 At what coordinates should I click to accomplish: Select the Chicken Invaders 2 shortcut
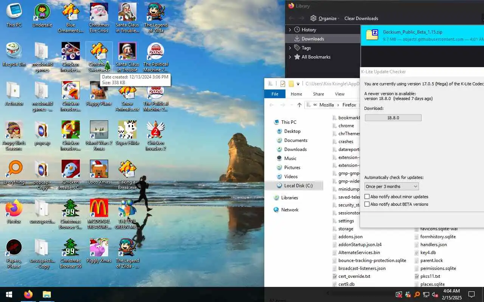click(155, 136)
